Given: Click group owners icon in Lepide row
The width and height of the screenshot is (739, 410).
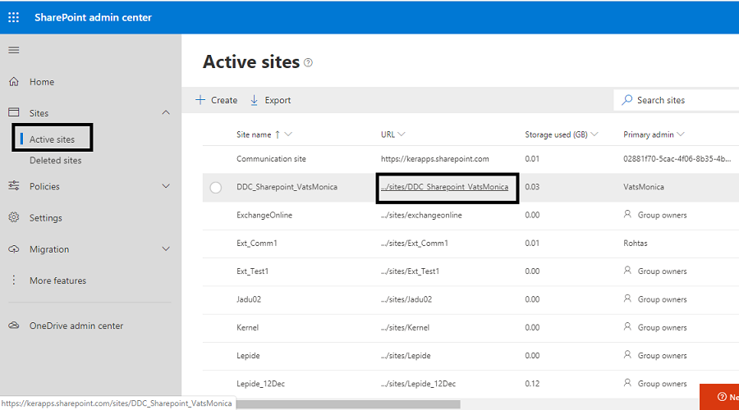Looking at the screenshot, I should coord(627,354).
